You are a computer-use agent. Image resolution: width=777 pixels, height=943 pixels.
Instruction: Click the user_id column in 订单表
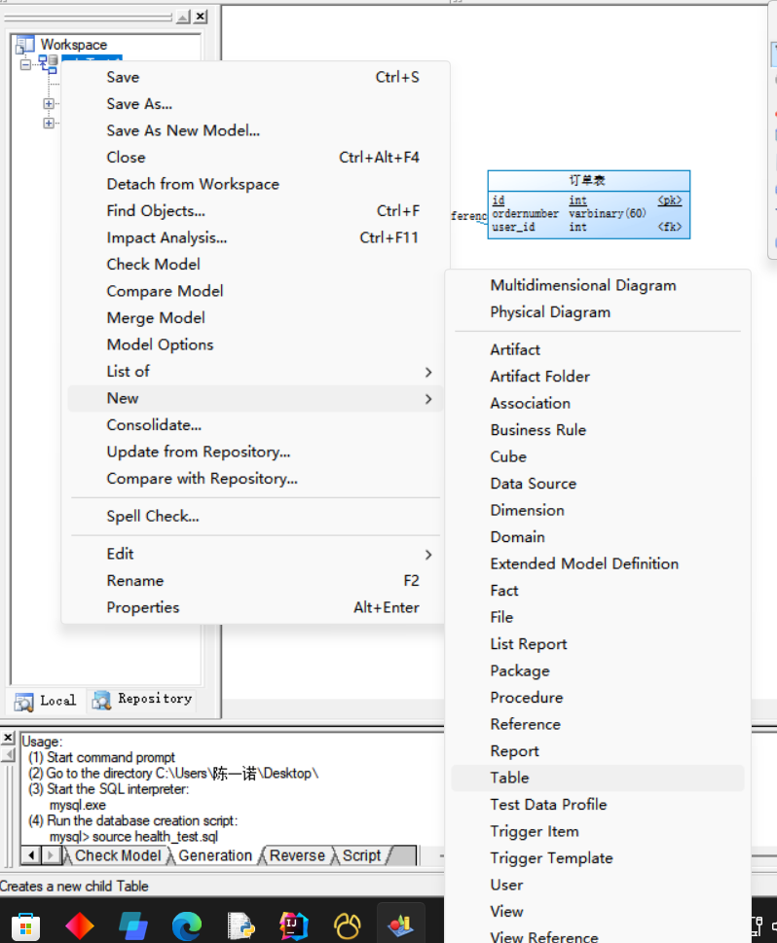click(513, 228)
